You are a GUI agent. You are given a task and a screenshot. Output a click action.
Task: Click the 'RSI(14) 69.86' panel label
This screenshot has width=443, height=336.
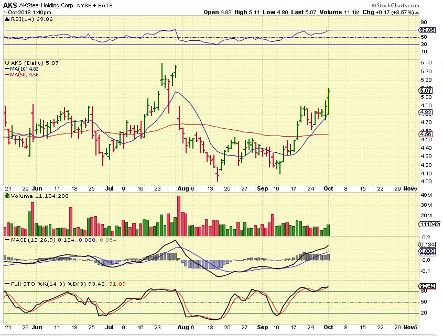point(31,19)
